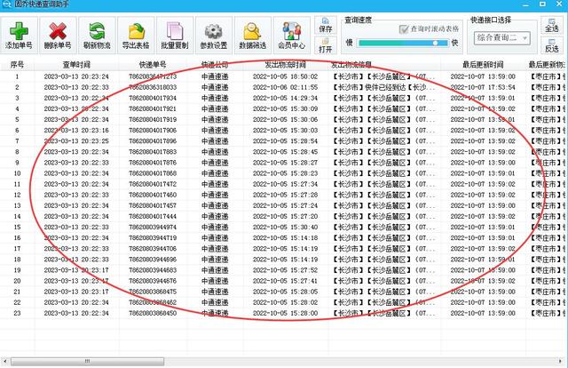Click query time 2023-03-13 20:23:16 in row 6
Image resolution: width=568 pixels, height=368 pixels.
pos(76,131)
